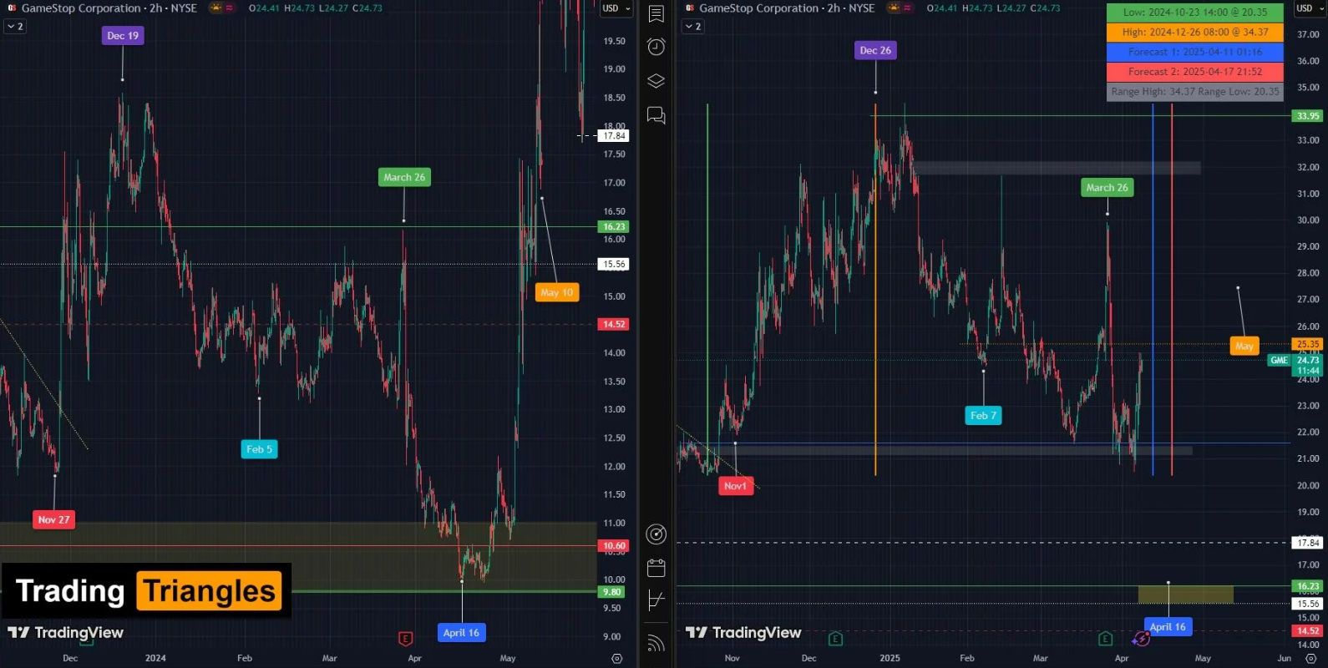Click the TradingView logo on right chart
The image size is (1328, 668).
(743, 633)
